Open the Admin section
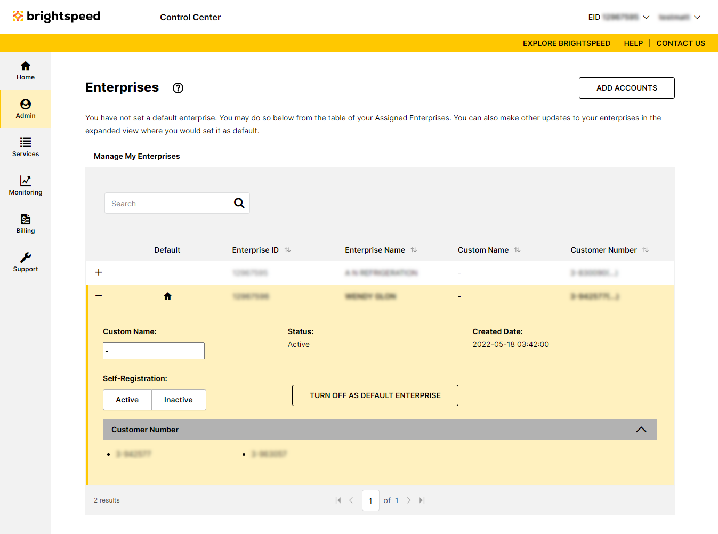The width and height of the screenshot is (718, 534). (x=26, y=109)
